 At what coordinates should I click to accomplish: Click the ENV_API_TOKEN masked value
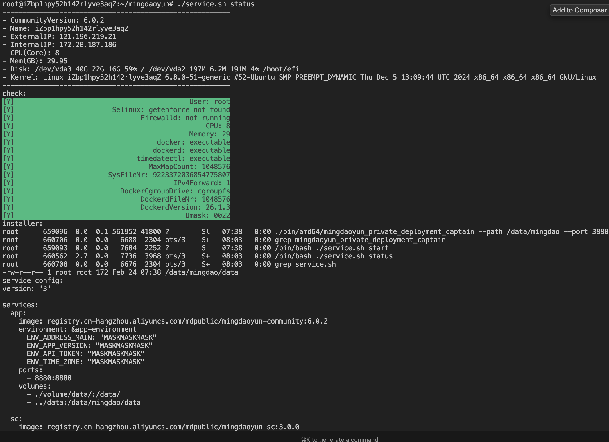point(116,354)
